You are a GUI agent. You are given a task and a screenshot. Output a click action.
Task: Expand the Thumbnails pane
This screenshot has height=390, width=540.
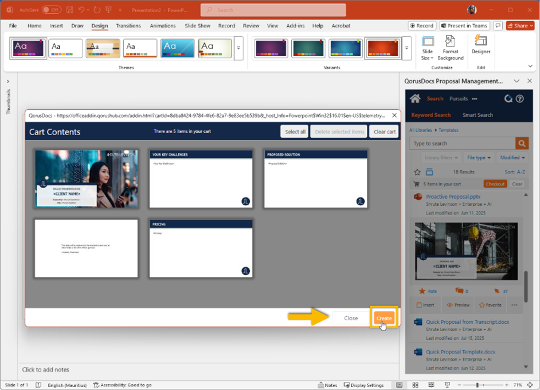pyautogui.click(x=8, y=81)
